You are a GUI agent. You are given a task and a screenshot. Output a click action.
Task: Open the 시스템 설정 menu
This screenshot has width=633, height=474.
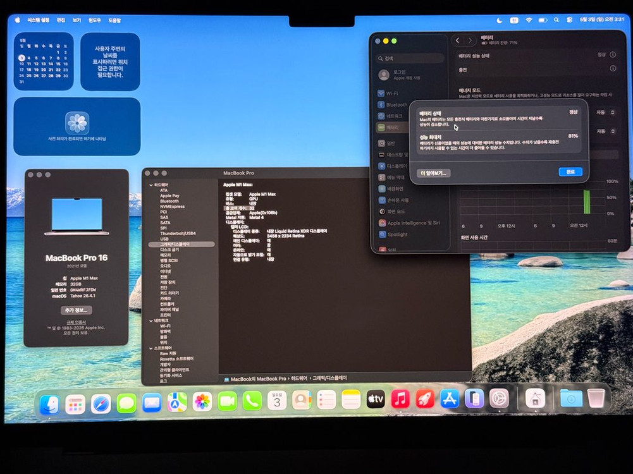point(39,20)
